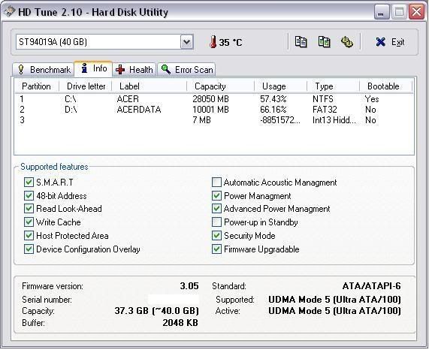Click the Bootable column header
Viewport: 429px width, 350px height.
(385, 86)
